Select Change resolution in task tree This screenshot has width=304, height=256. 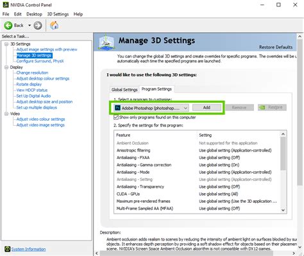point(32,73)
